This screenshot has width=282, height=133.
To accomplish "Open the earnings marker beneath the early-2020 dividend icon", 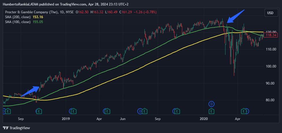I will (212, 111).
